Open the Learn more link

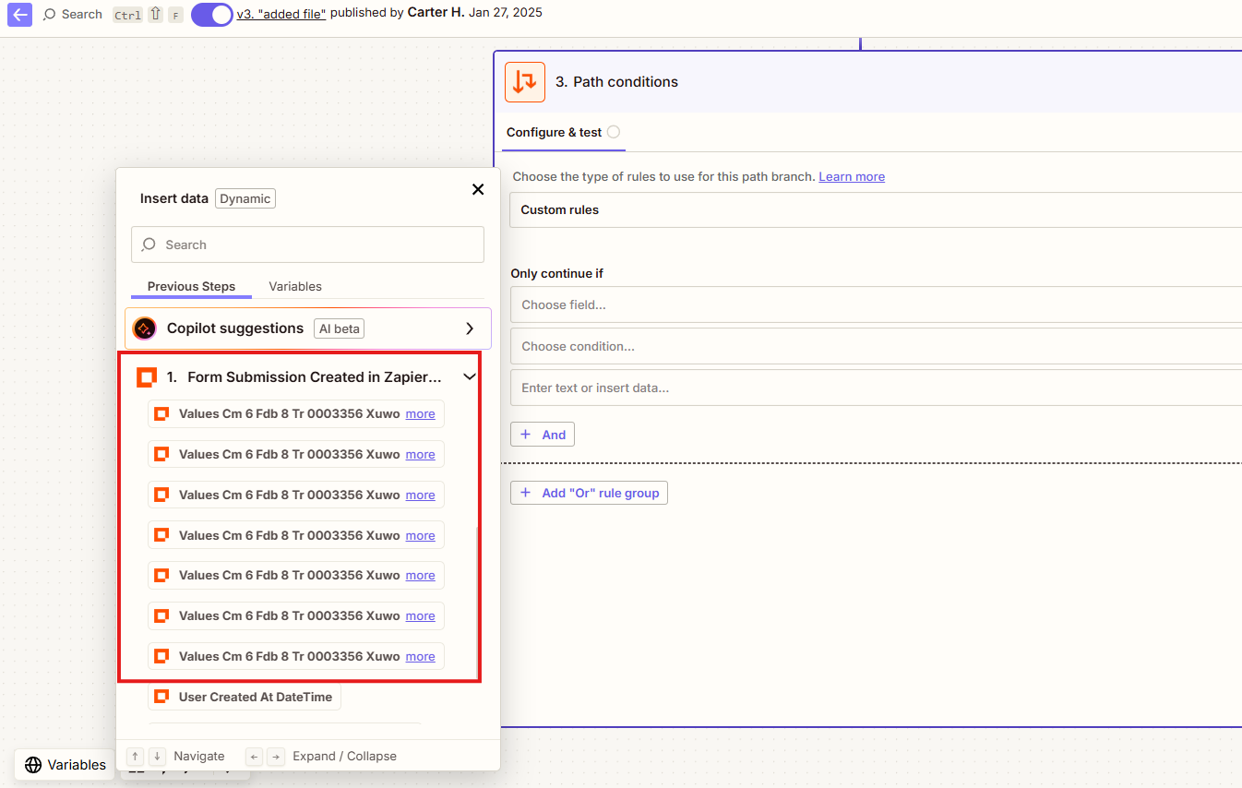852,176
